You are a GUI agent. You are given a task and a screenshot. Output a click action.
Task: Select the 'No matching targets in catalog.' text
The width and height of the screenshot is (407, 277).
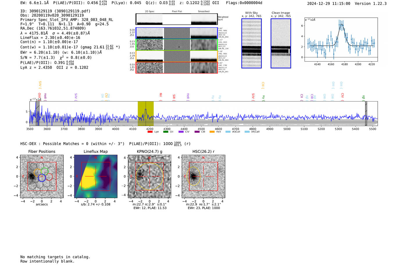[x=55, y=257]
